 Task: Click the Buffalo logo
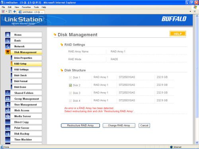pos(174,19)
